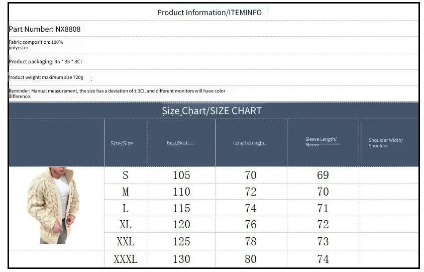Click the Length/Length column header
This screenshot has width=424, height=272.
point(249,143)
